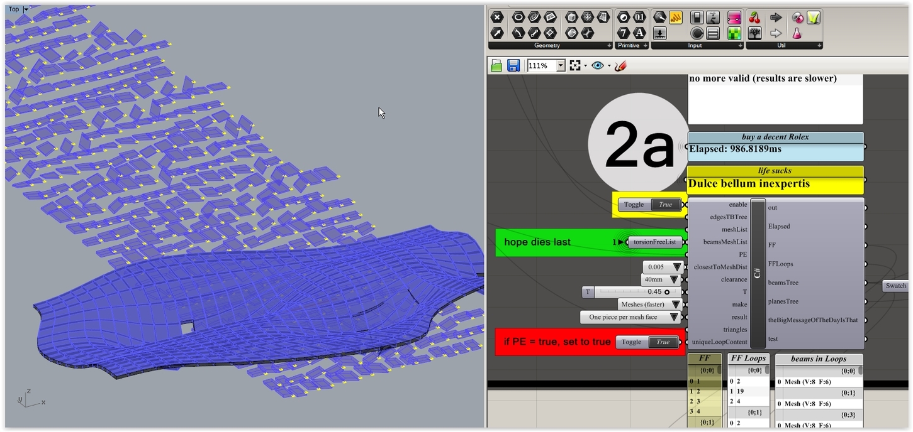Toggle the True boolean inside the yellow group
The image size is (913, 432).
664,204
